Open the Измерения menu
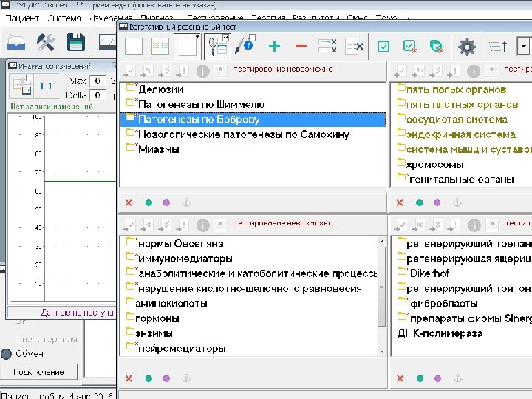 coord(110,18)
